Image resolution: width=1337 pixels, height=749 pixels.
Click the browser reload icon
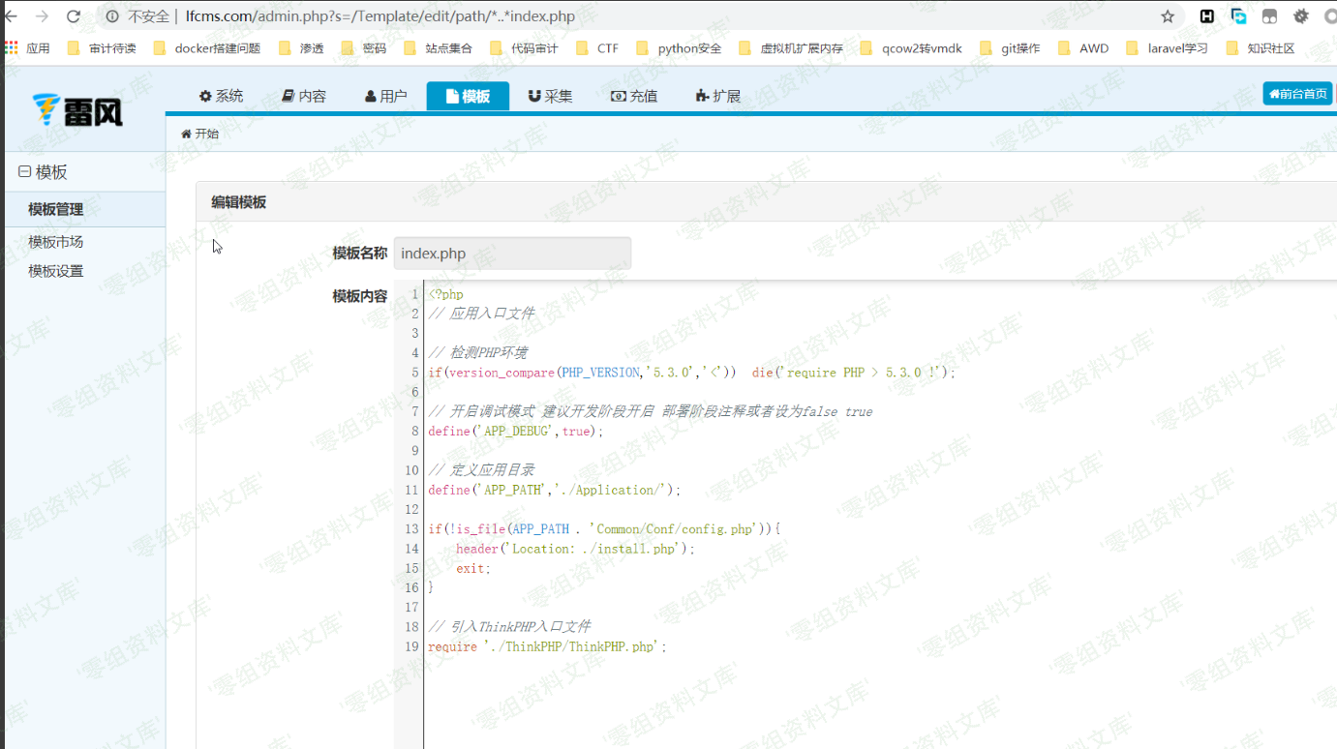point(74,16)
